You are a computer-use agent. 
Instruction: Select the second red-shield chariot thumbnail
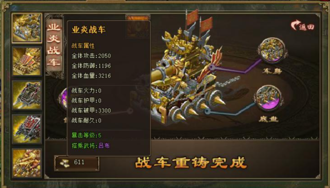27,61
